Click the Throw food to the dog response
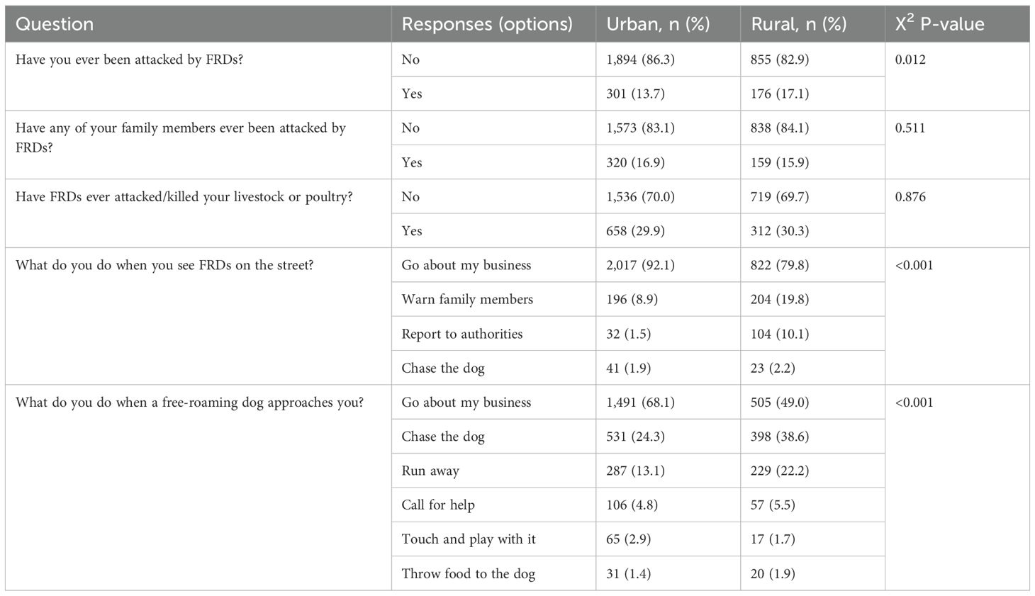 (468, 574)
